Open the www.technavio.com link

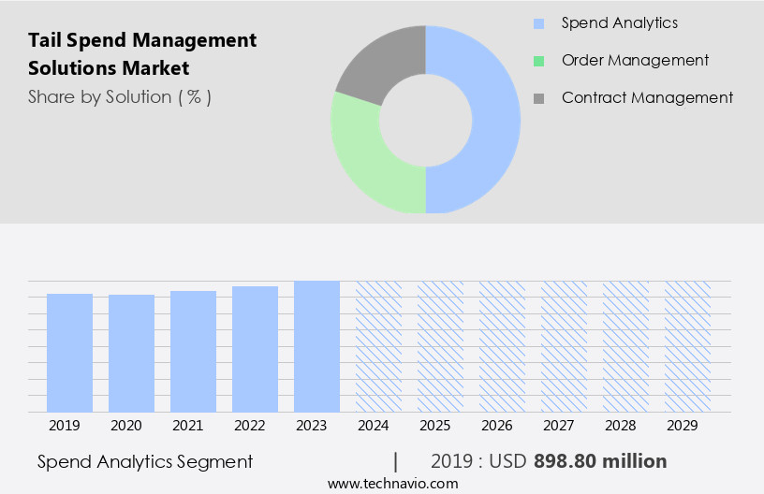(392, 483)
